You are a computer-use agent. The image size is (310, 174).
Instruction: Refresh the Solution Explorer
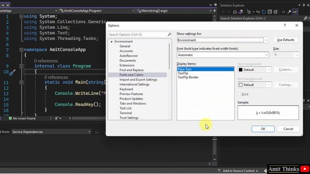[x=263, y=12]
